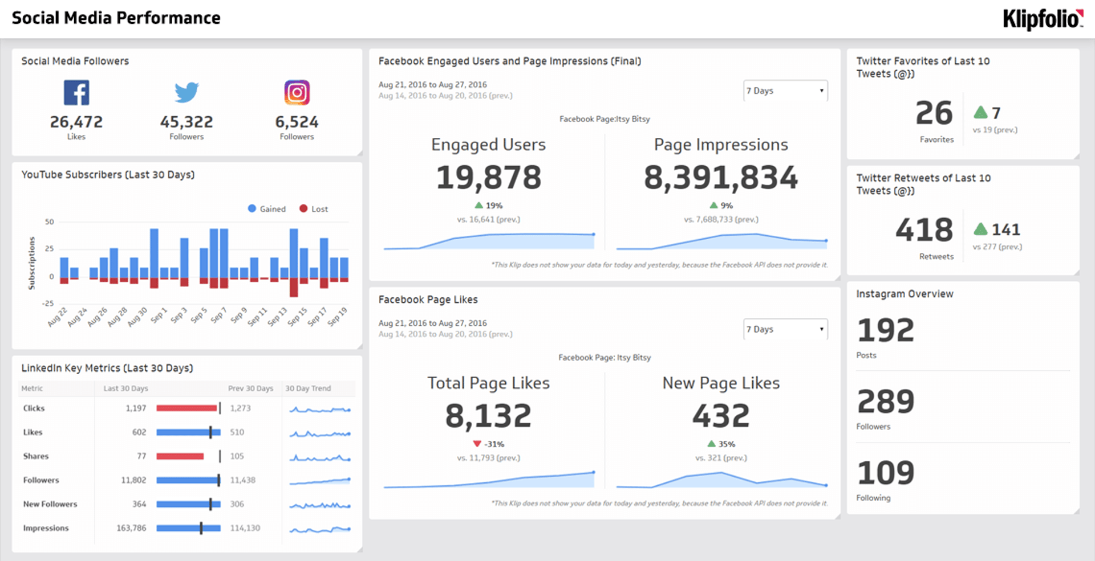Select the Instagram Overview panel title
The height and width of the screenshot is (561, 1095).
coord(905,294)
